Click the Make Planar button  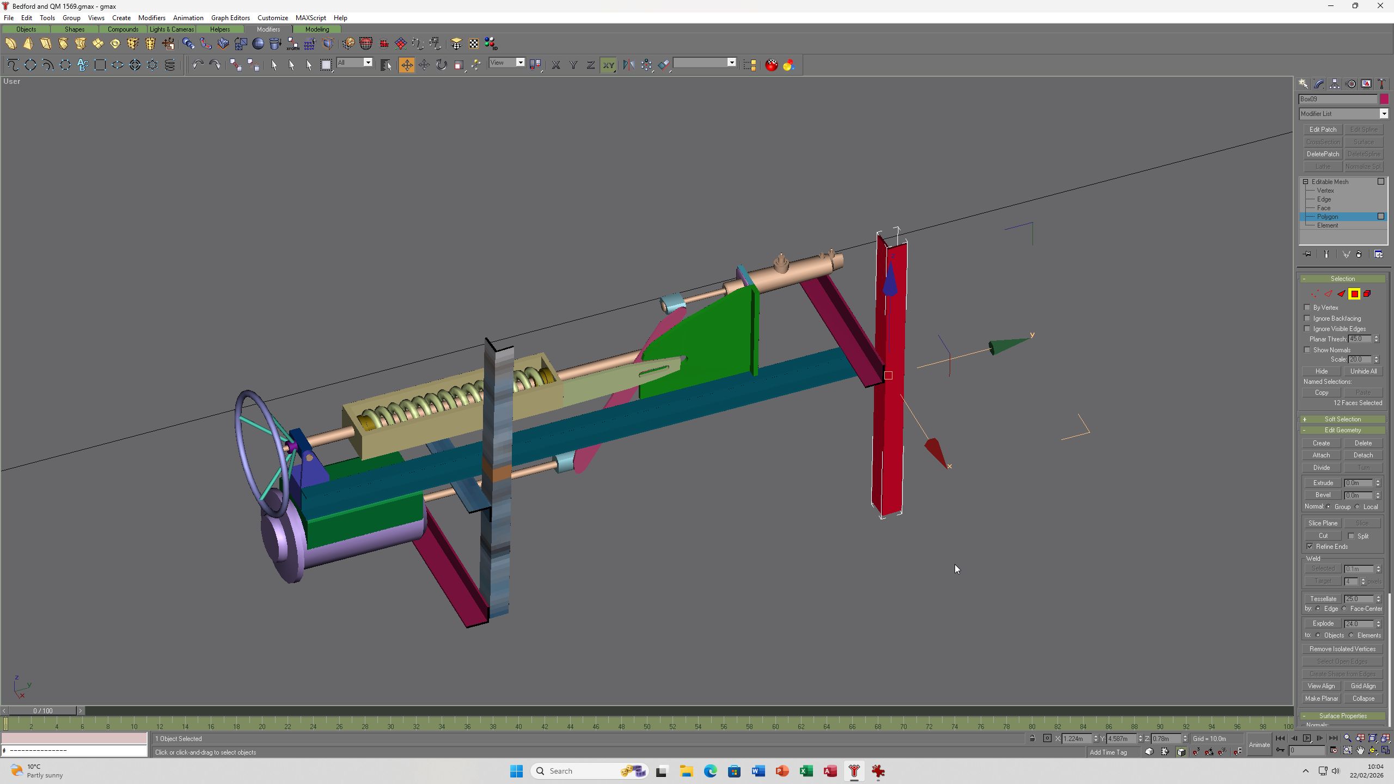click(x=1322, y=699)
